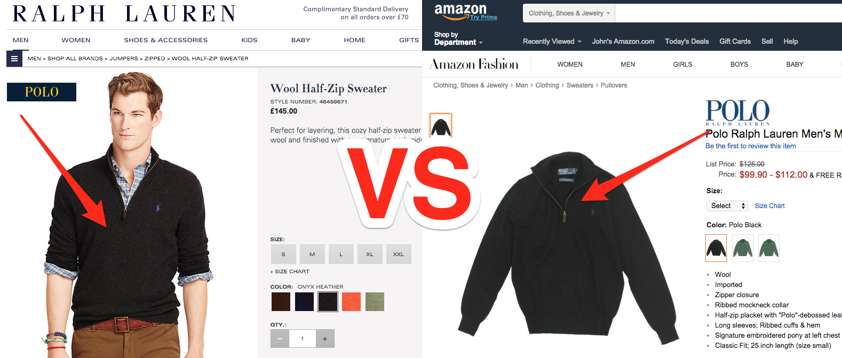Click the Amazon Fashion logo
Image resolution: width=842 pixels, height=358 pixels.
pos(474,65)
